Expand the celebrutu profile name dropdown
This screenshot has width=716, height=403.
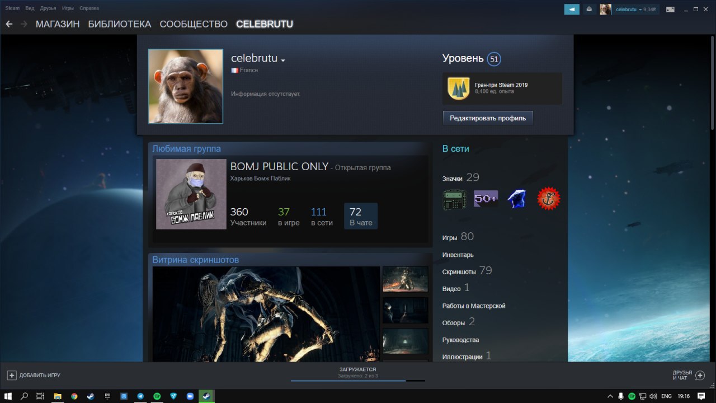pyautogui.click(x=283, y=60)
